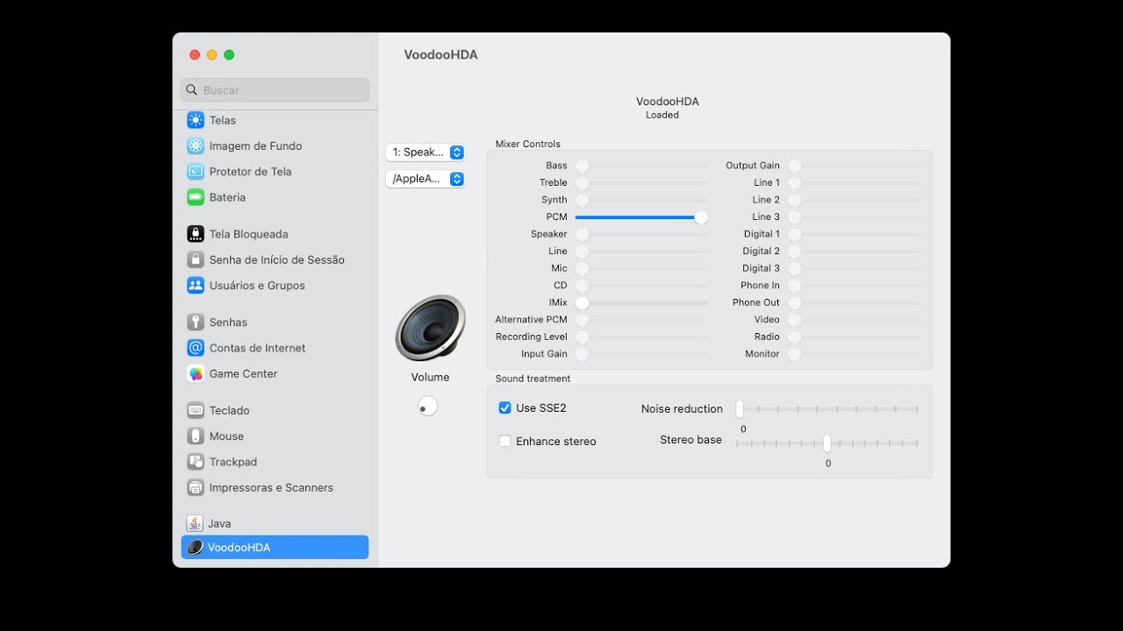Click the Bass slider knob
Image resolution: width=1123 pixels, height=631 pixels.
click(582, 166)
